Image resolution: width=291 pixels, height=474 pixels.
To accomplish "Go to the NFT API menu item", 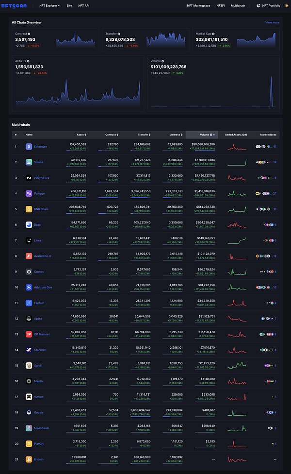I will click(x=84, y=5).
